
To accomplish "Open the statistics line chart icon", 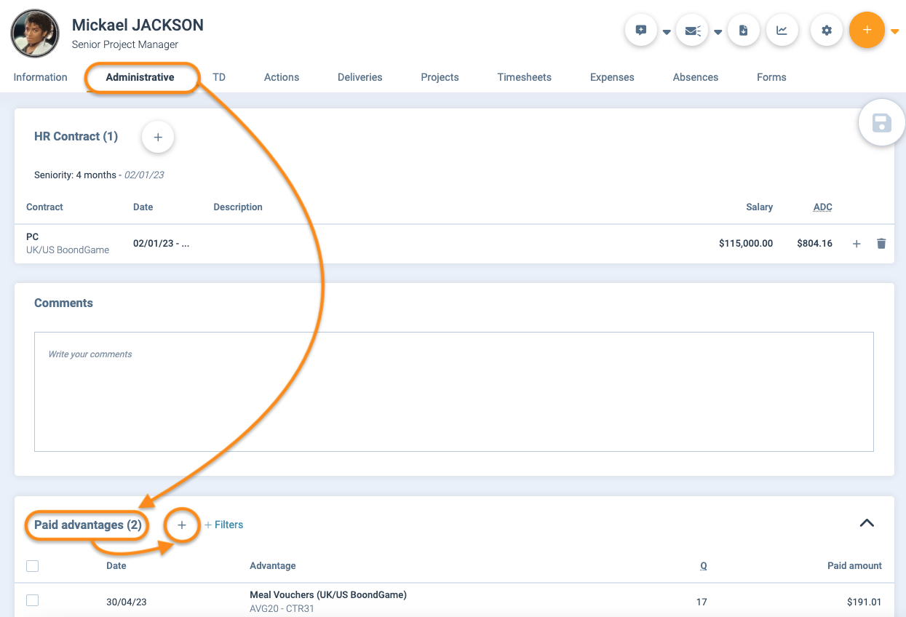I will tap(782, 31).
